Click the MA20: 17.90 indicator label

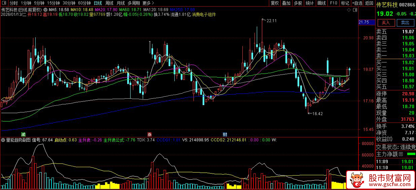click(x=106, y=10)
